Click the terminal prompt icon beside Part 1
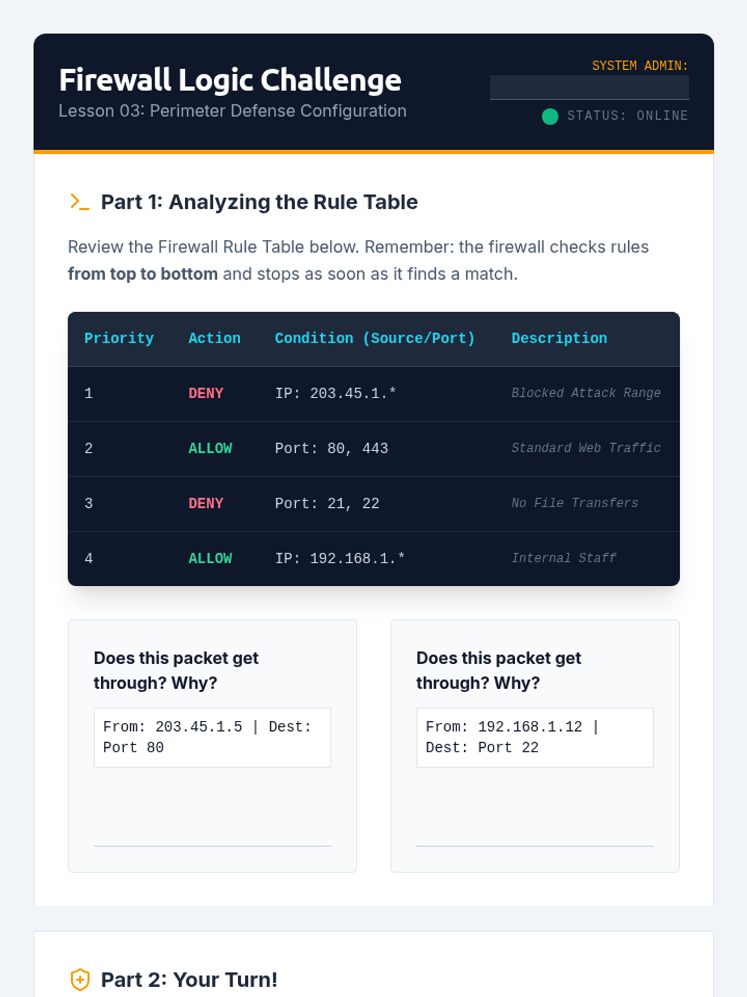Viewport: 747px width, 997px height. (80, 202)
